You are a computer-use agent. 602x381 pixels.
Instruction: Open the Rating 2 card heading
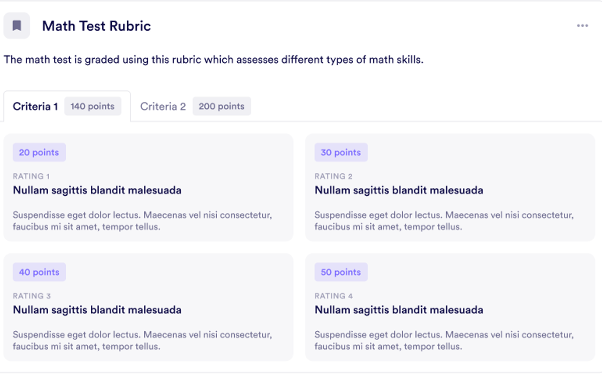click(399, 190)
